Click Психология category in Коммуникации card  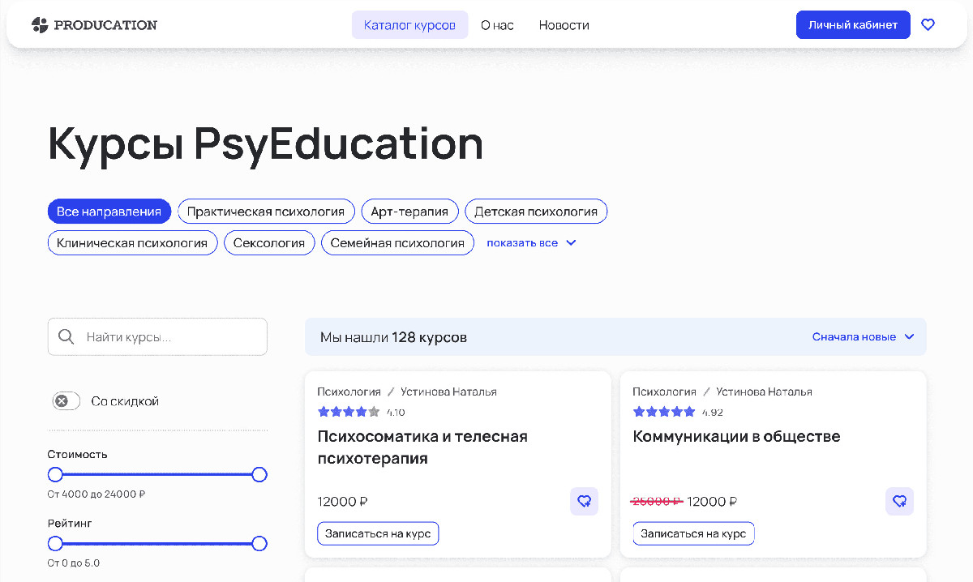(664, 392)
